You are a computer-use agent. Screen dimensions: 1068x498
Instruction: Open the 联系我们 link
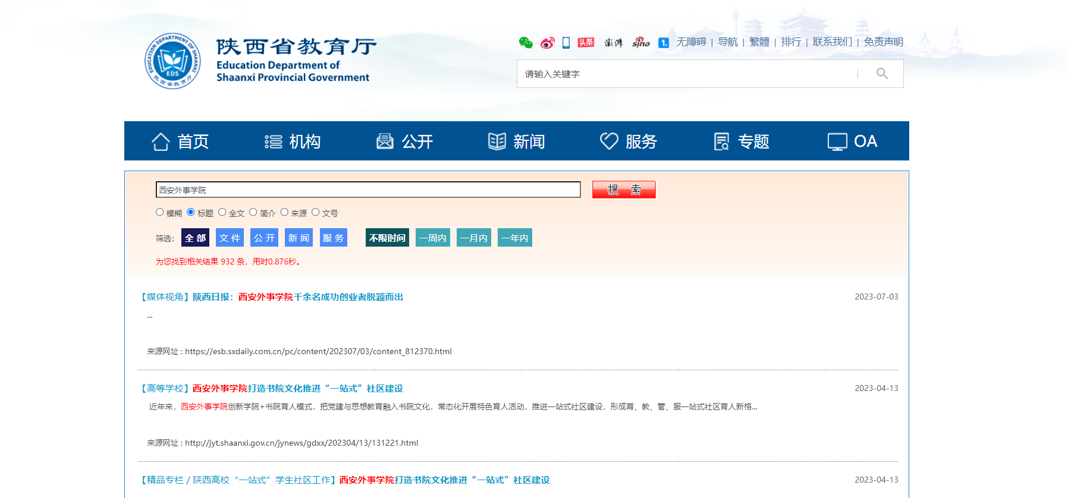pyautogui.click(x=833, y=42)
